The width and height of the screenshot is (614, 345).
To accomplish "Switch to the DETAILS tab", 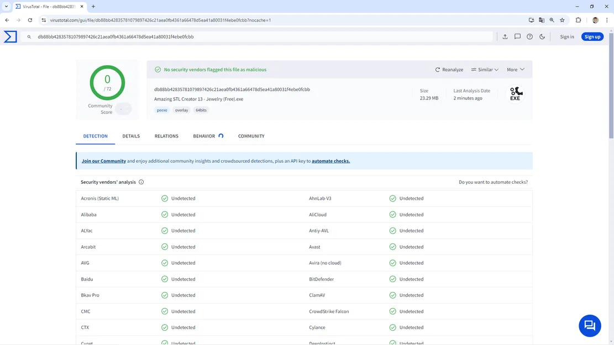I will [131, 136].
